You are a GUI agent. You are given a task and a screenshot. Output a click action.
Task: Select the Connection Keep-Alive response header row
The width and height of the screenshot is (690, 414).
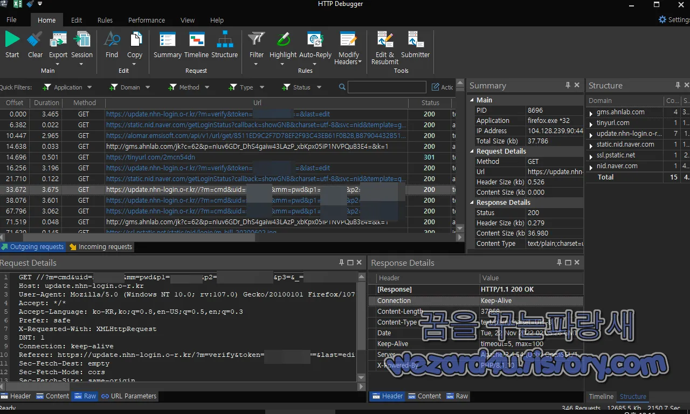[476, 301]
